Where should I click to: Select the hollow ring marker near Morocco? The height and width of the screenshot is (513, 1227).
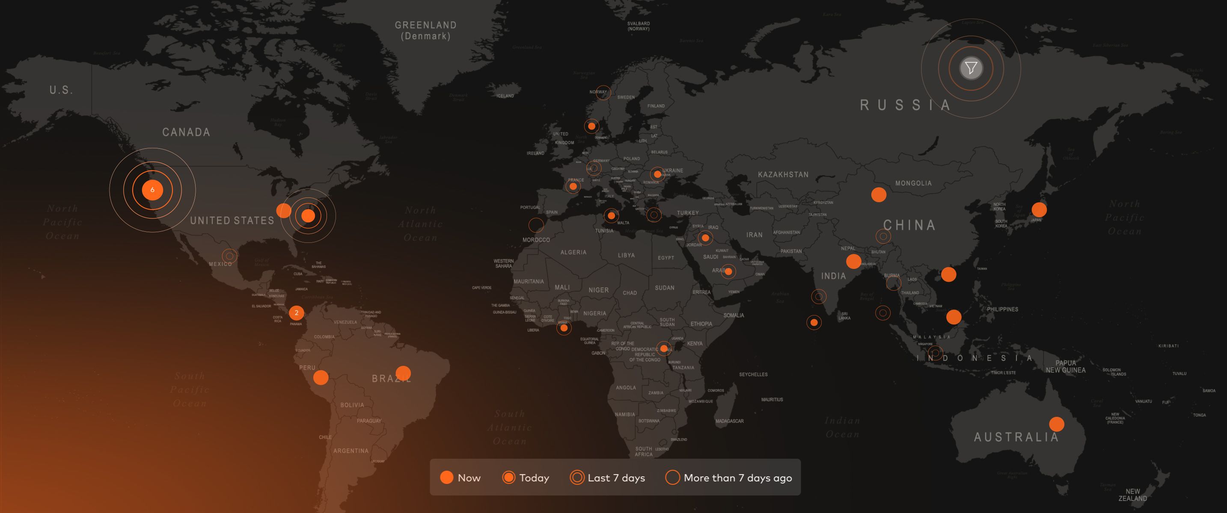[536, 225]
